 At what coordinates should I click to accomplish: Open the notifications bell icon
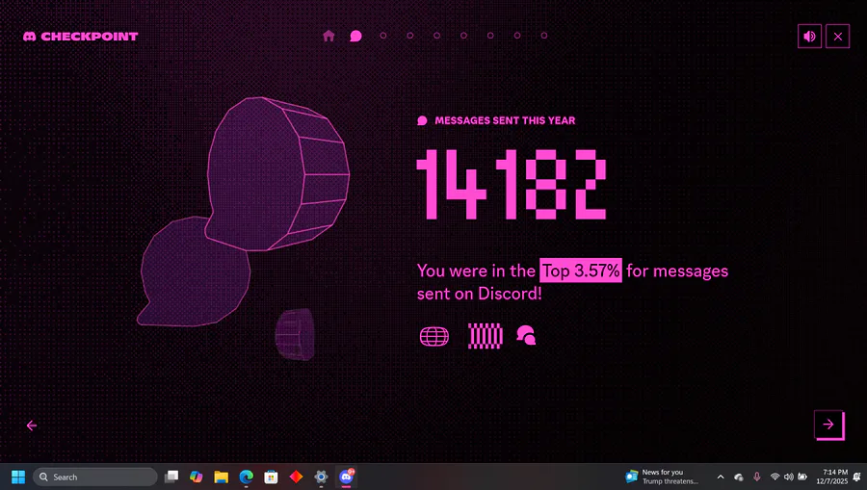coord(856,477)
